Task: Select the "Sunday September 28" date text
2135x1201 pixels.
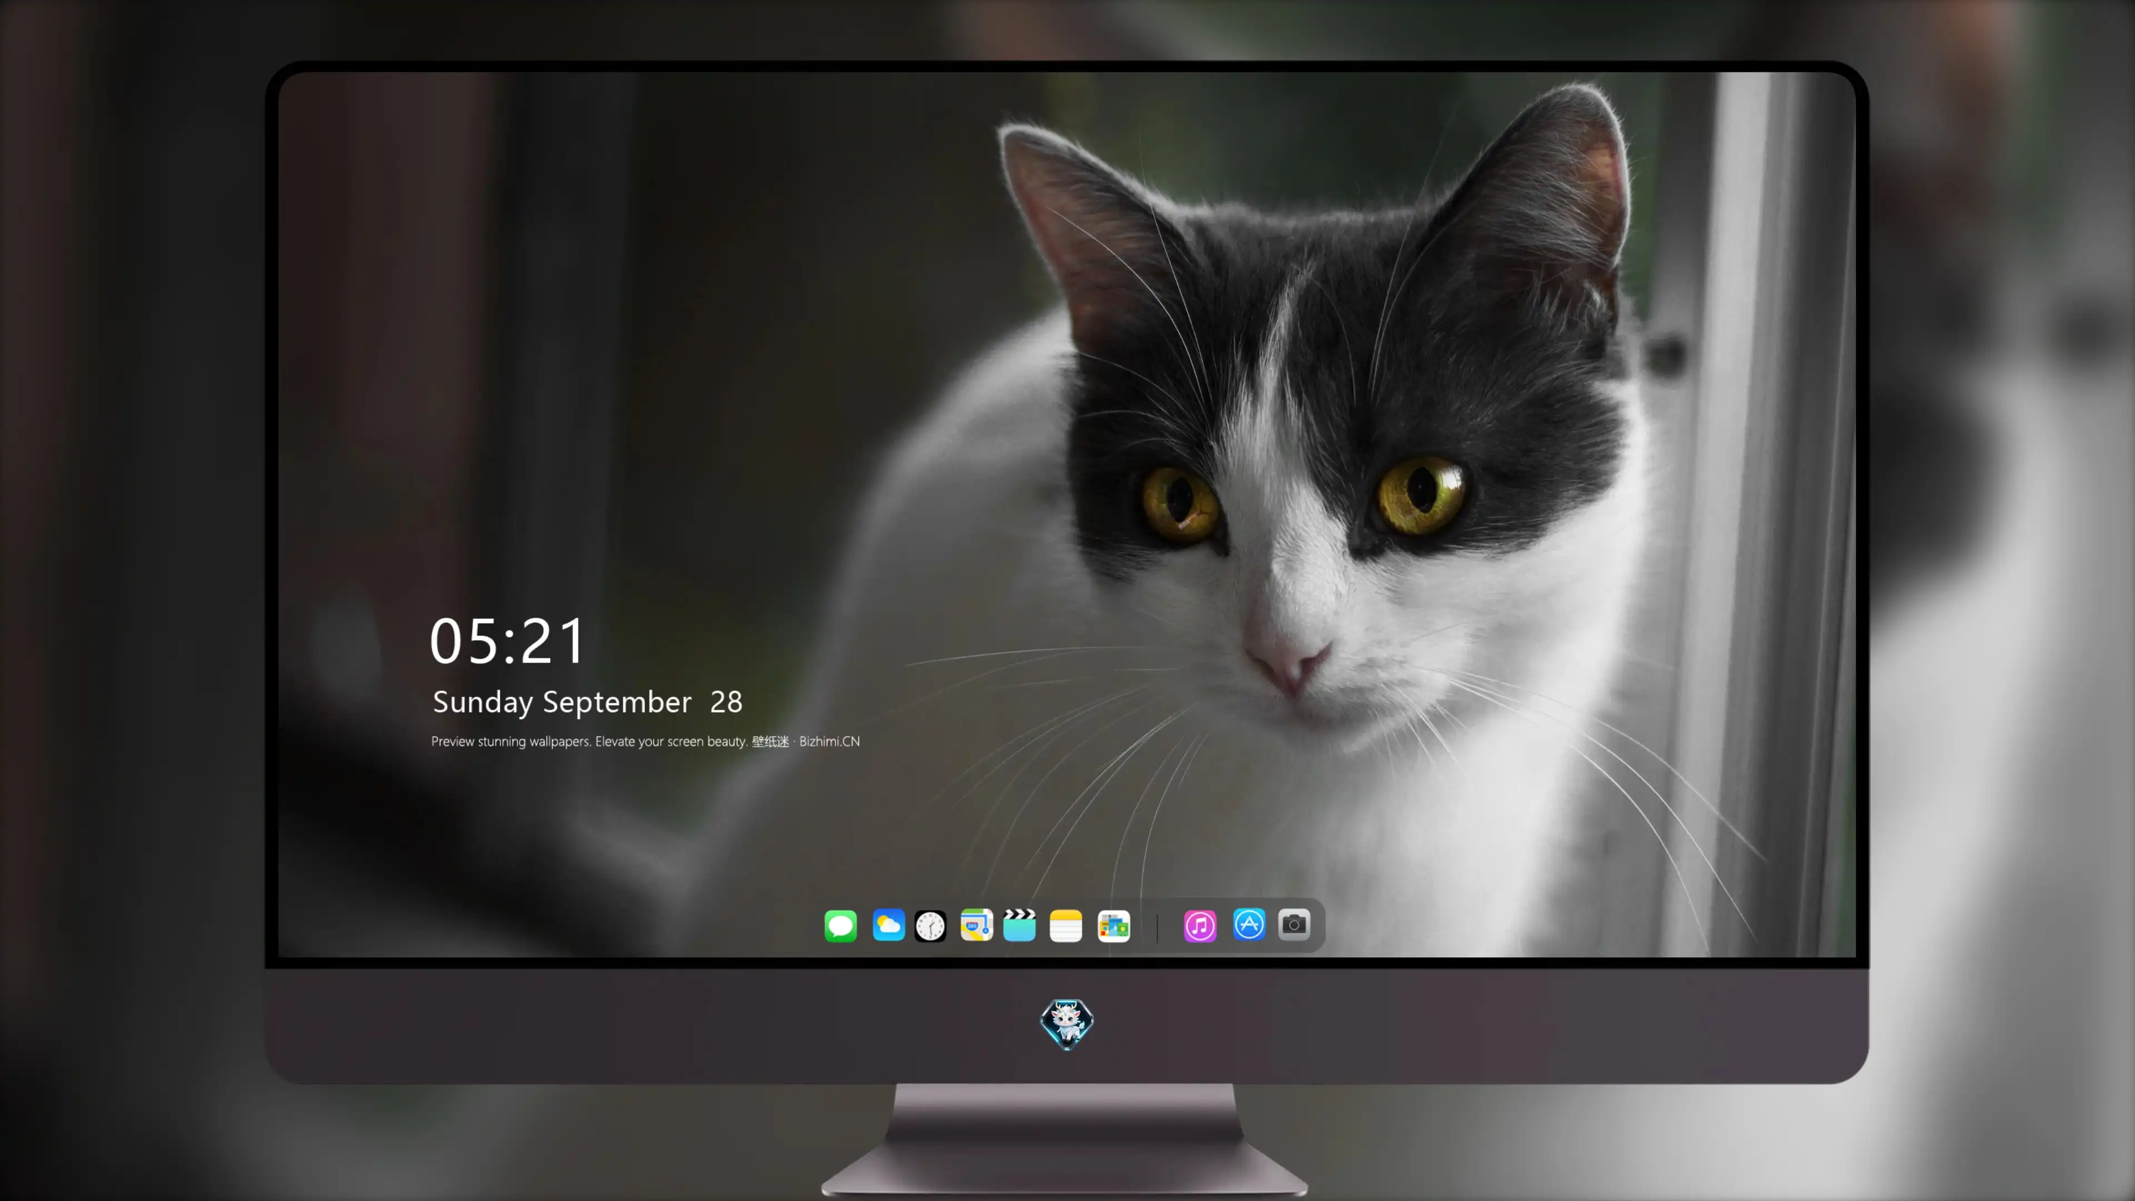Action: (588, 702)
